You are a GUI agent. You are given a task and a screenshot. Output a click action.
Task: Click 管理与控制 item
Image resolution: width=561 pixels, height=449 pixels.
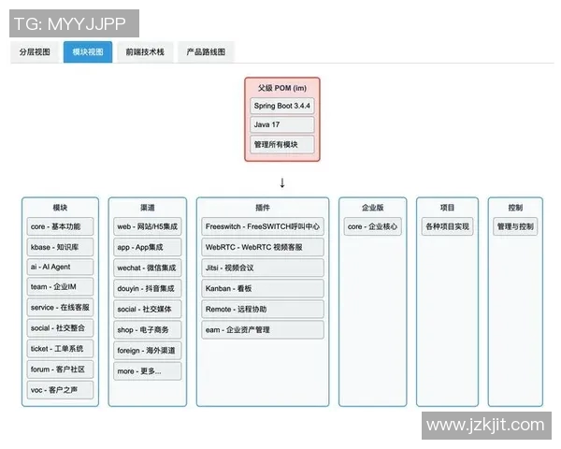click(x=515, y=226)
